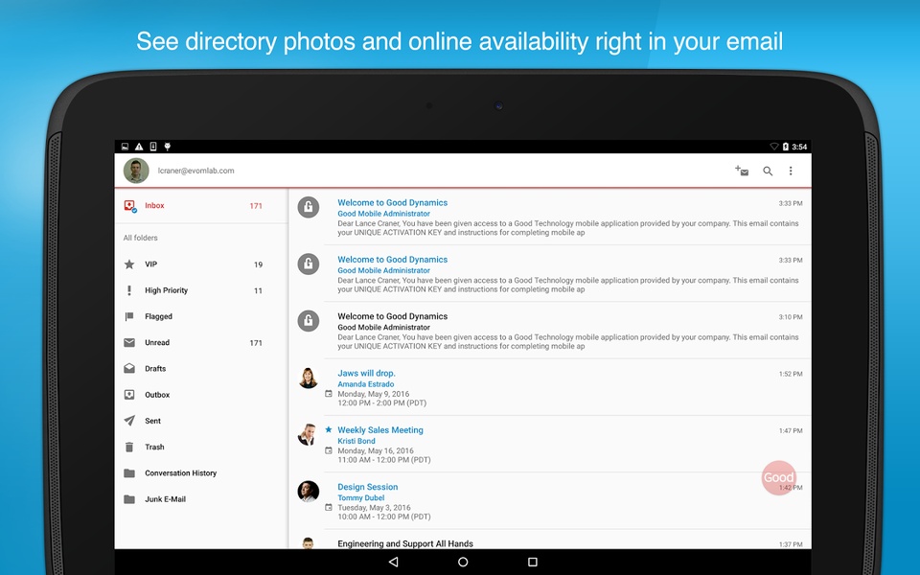Click the lock avatar on the 3:10 PM email
Screen dimensions: 920x575
(309, 321)
